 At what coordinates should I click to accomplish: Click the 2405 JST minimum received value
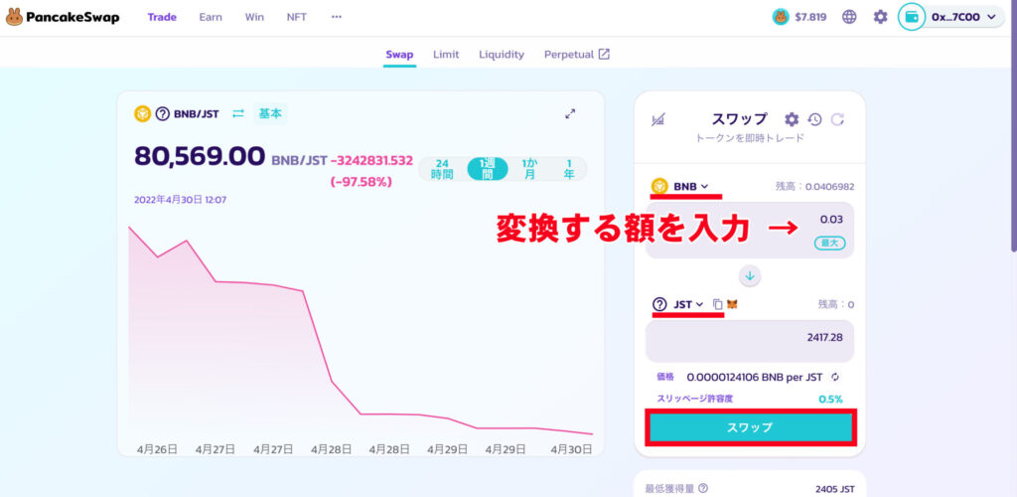(x=835, y=489)
